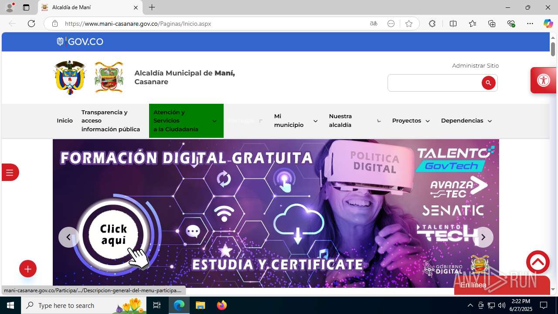Add page to favorites star icon
The width and height of the screenshot is (558, 314).
[409, 24]
